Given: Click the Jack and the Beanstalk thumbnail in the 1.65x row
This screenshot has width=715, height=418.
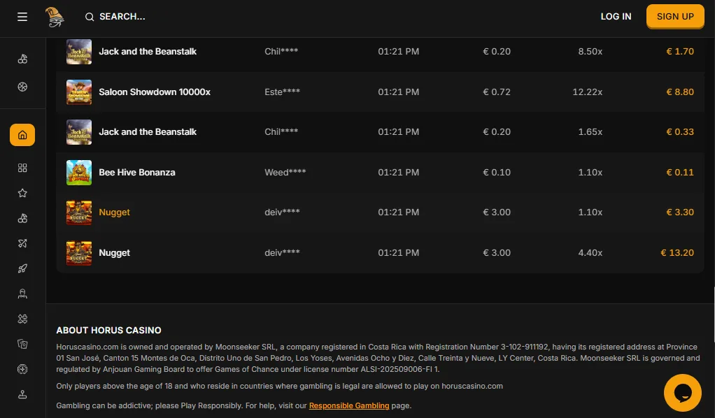Looking at the screenshot, I should tap(79, 131).
